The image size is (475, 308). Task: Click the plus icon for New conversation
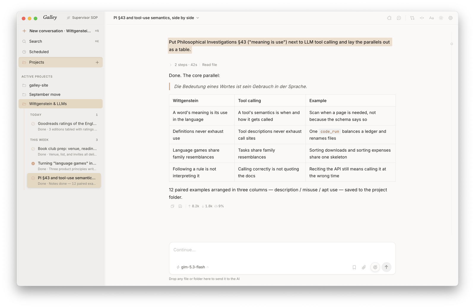tap(24, 31)
